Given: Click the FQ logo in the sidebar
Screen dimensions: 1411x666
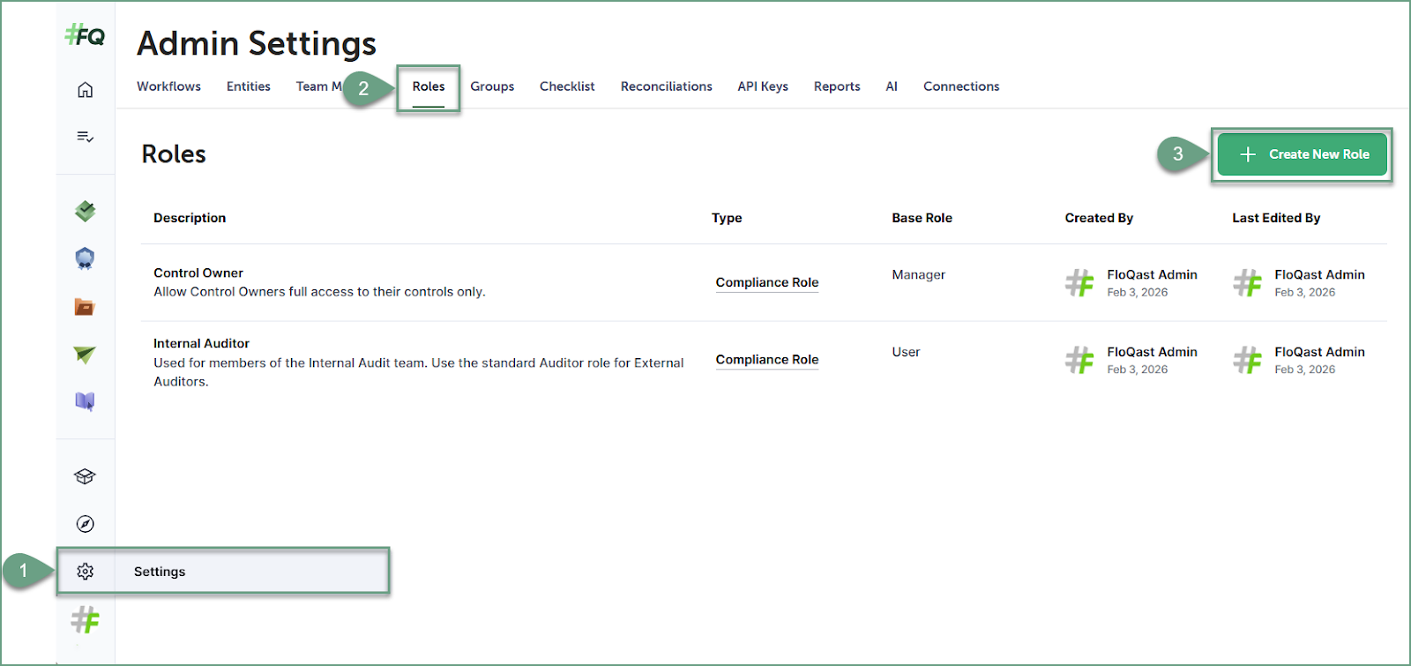Looking at the screenshot, I should pyautogui.click(x=85, y=36).
